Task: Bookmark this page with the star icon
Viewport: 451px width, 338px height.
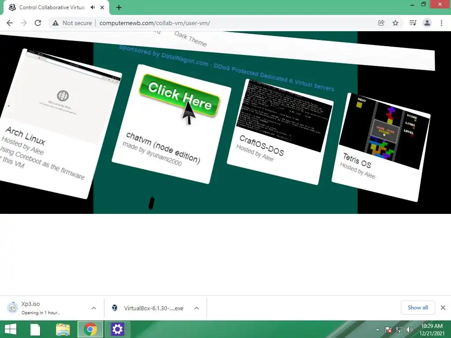Action: click(396, 23)
